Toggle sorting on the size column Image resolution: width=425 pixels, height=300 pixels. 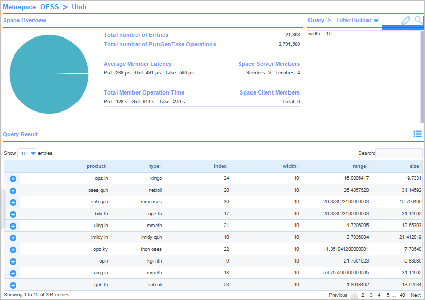tap(414, 166)
